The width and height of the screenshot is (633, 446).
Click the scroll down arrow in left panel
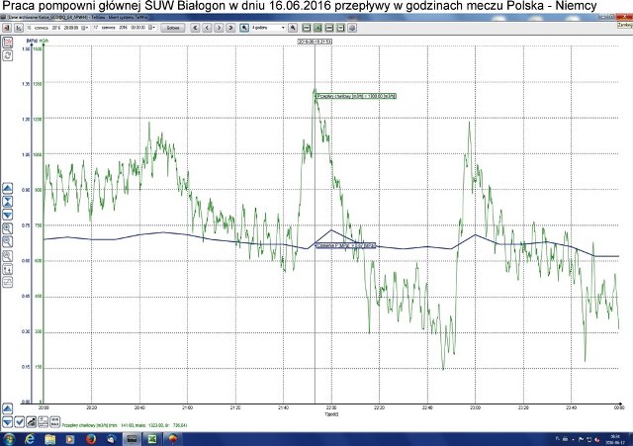pyautogui.click(x=8, y=215)
